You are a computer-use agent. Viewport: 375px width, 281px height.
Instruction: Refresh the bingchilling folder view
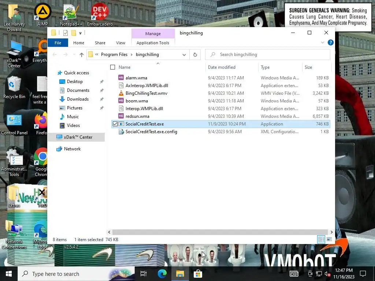(x=195, y=55)
